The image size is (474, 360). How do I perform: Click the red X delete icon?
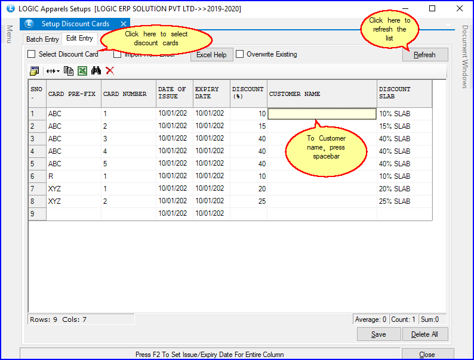(x=110, y=71)
